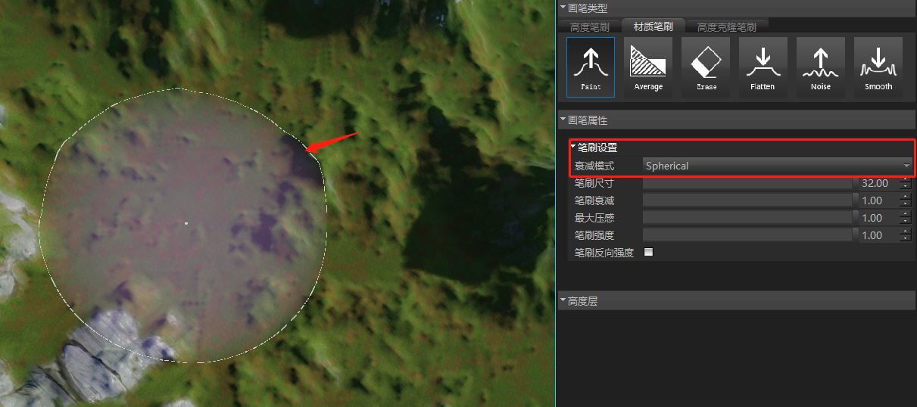Click the brush center dot on terrain

click(x=186, y=223)
